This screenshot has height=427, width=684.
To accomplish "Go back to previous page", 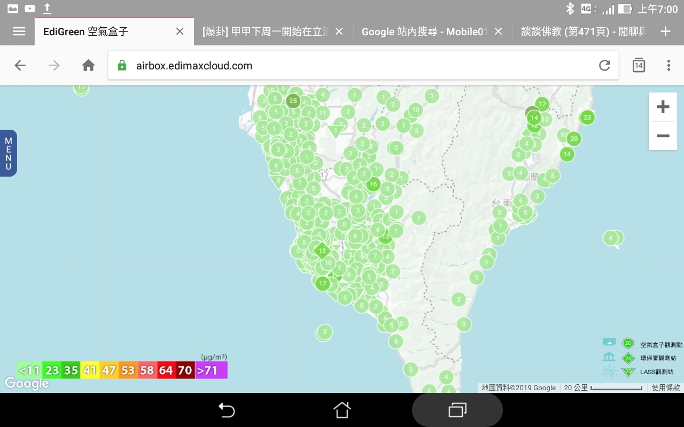I will [x=20, y=66].
